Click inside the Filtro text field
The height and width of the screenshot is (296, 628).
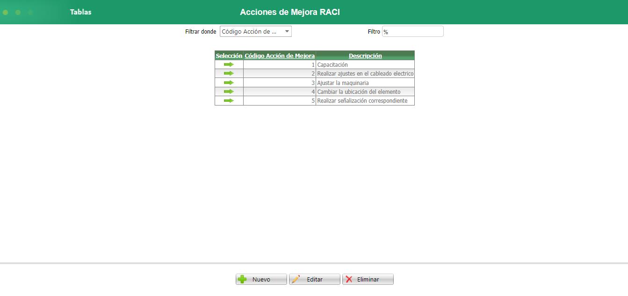(412, 31)
